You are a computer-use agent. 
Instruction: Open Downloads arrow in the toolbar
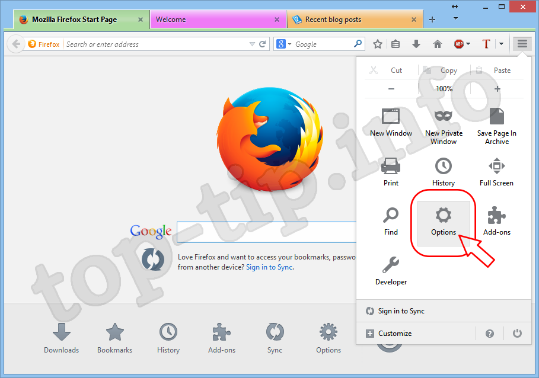point(416,44)
